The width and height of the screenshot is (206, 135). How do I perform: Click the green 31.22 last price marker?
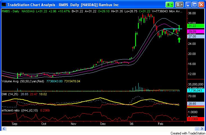(196, 26)
